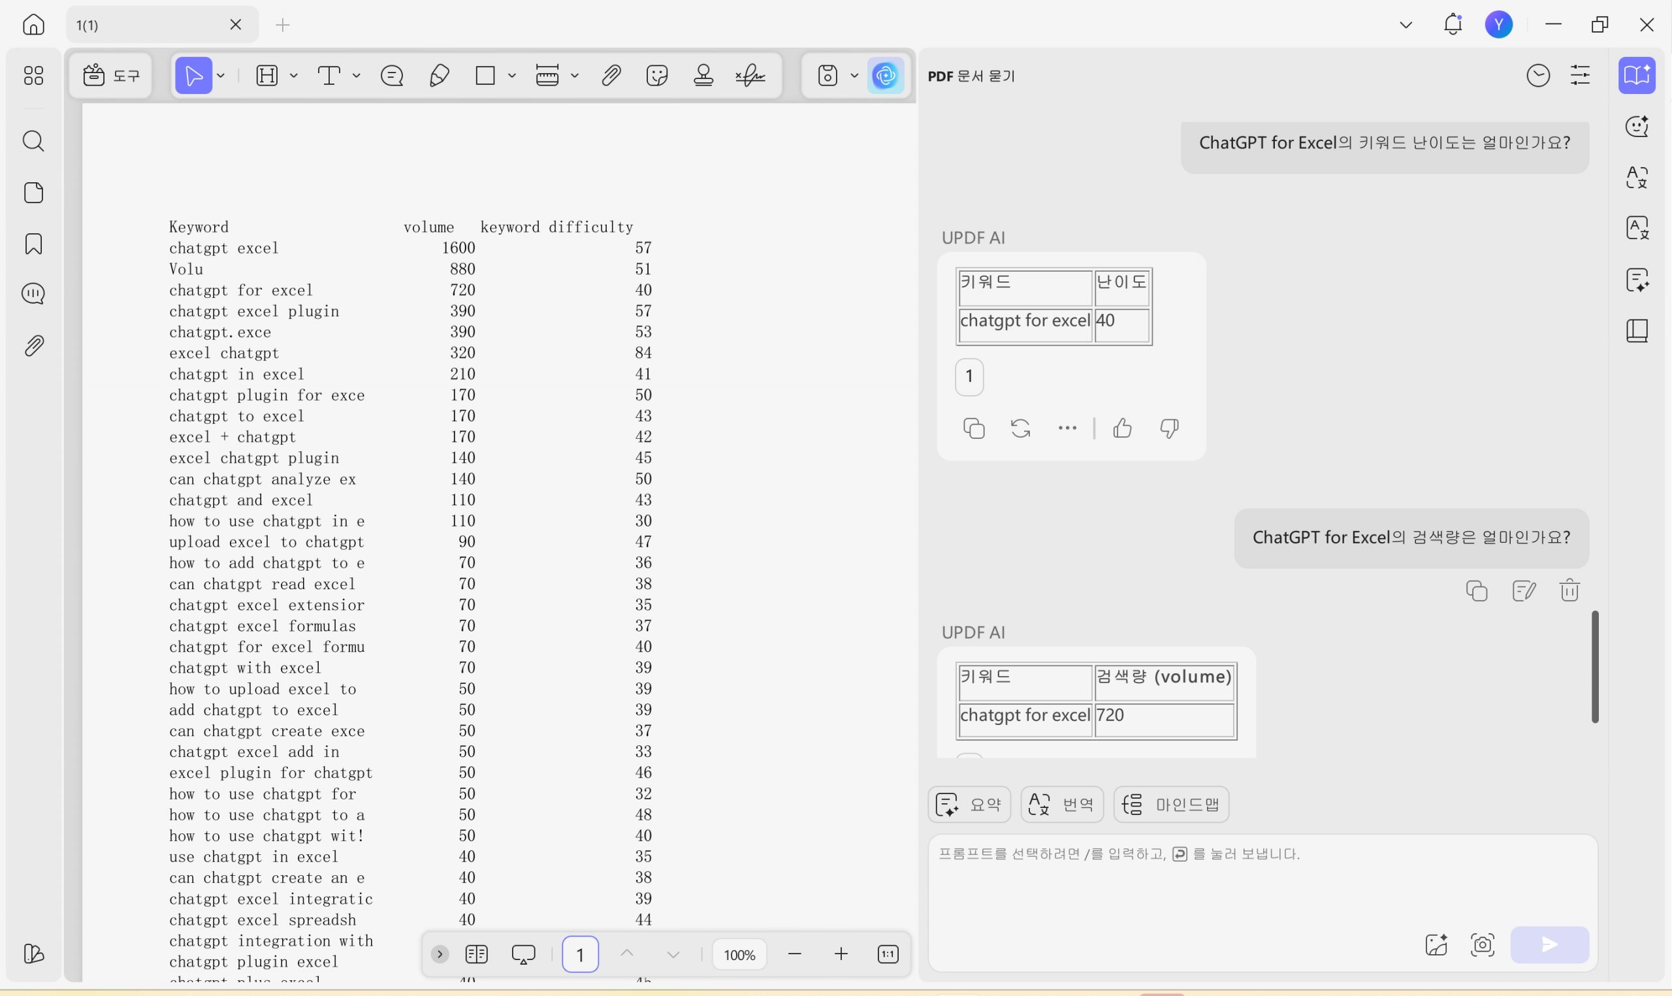Select the PDF document Q&A book icon
The image size is (1672, 996).
pyautogui.click(x=1637, y=75)
